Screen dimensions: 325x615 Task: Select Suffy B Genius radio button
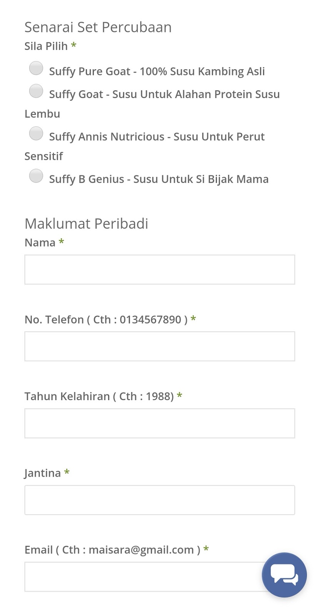[36, 176]
